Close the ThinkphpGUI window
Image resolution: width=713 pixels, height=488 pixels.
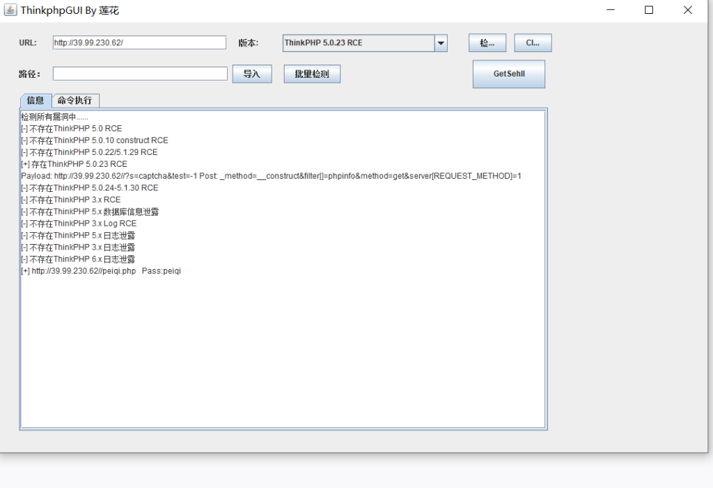click(687, 10)
